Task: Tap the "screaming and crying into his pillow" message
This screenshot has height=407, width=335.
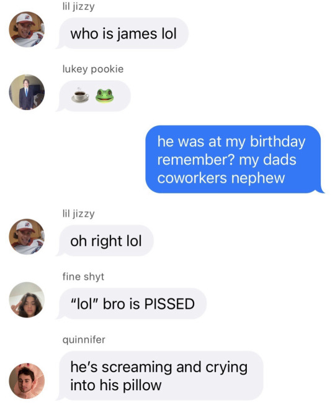Action: (x=160, y=375)
